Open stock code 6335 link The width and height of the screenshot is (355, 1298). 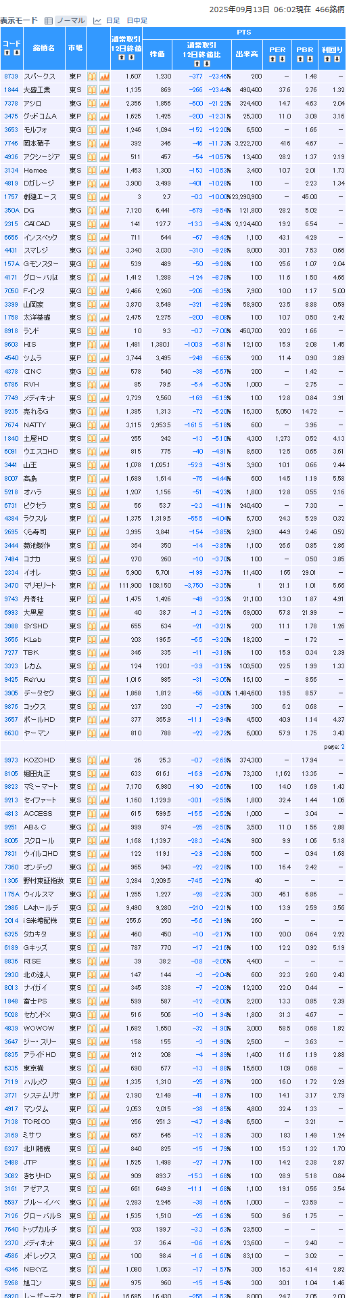(11, 1068)
